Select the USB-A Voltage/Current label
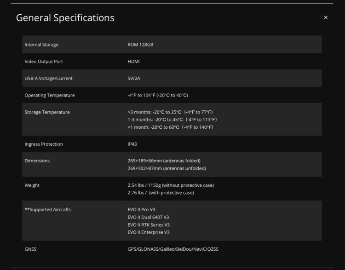The width and height of the screenshot is (345, 270). pos(48,78)
